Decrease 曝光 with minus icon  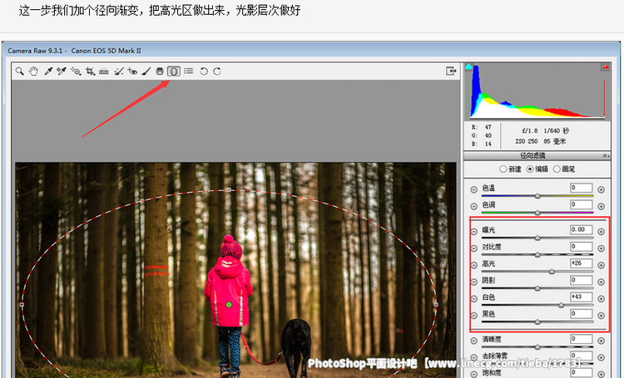(x=473, y=231)
